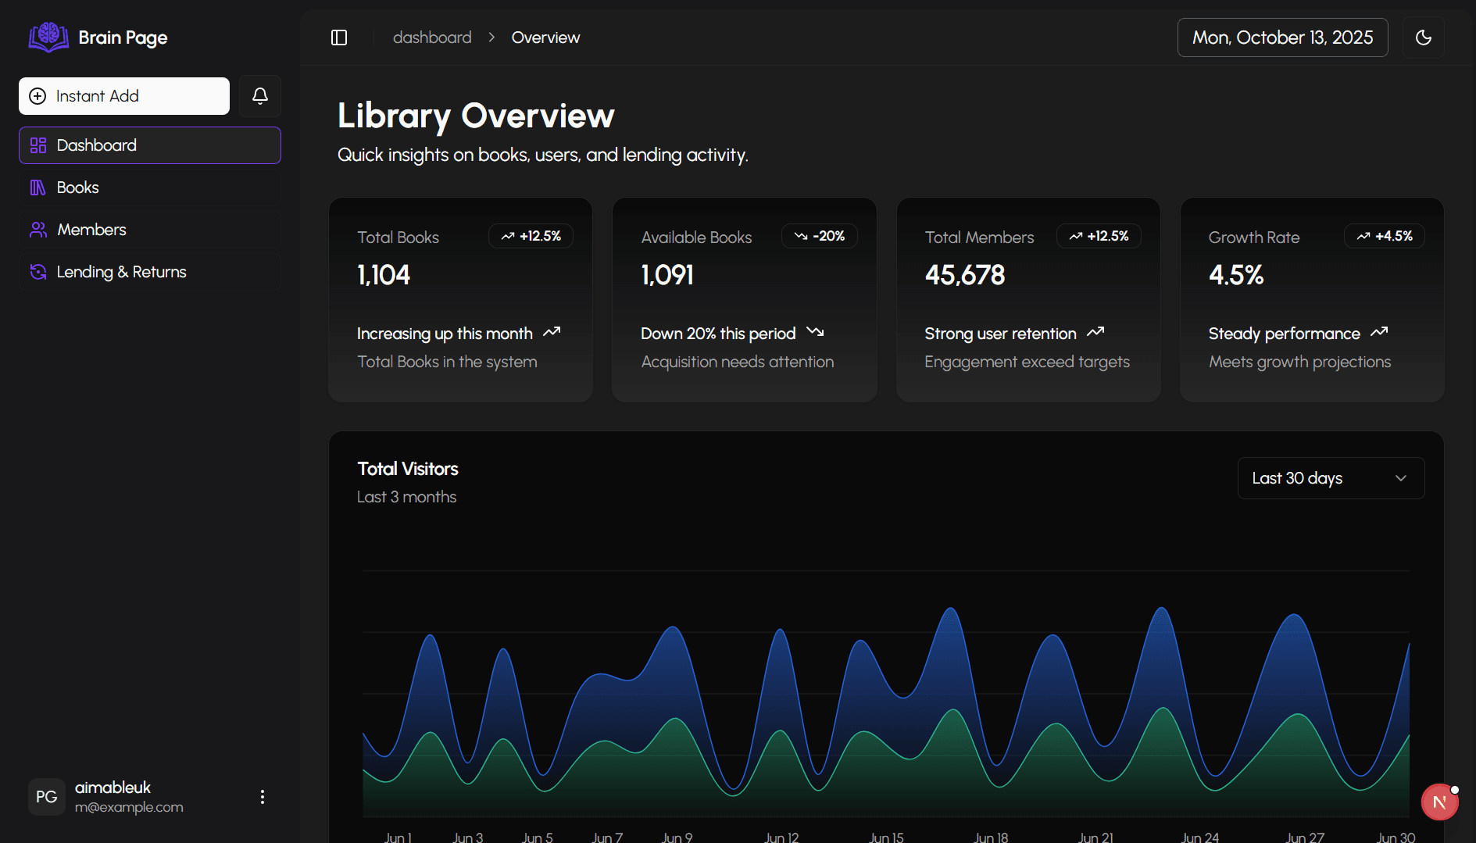Select the Growth Rate stat card
Viewport: 1476px width, 843px height.
(1311, 300)
